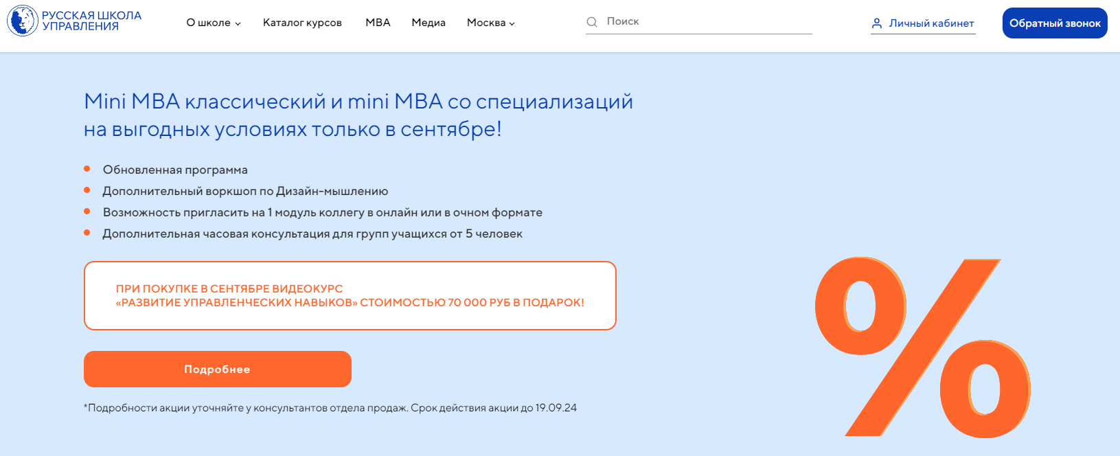Screen dimensions: 1120x456
Task: Click the Mini MBA promo headline
Action: tap(358, 115)
